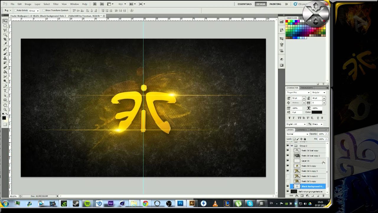Activate the Design workspace button
378x213 pixels.
pyautogui.click(x=260, y=4)
